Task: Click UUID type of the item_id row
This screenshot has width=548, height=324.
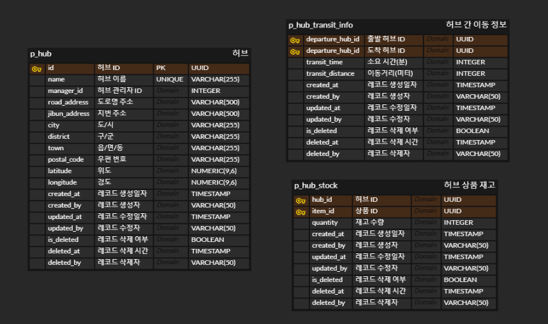Action: [469, 211]
